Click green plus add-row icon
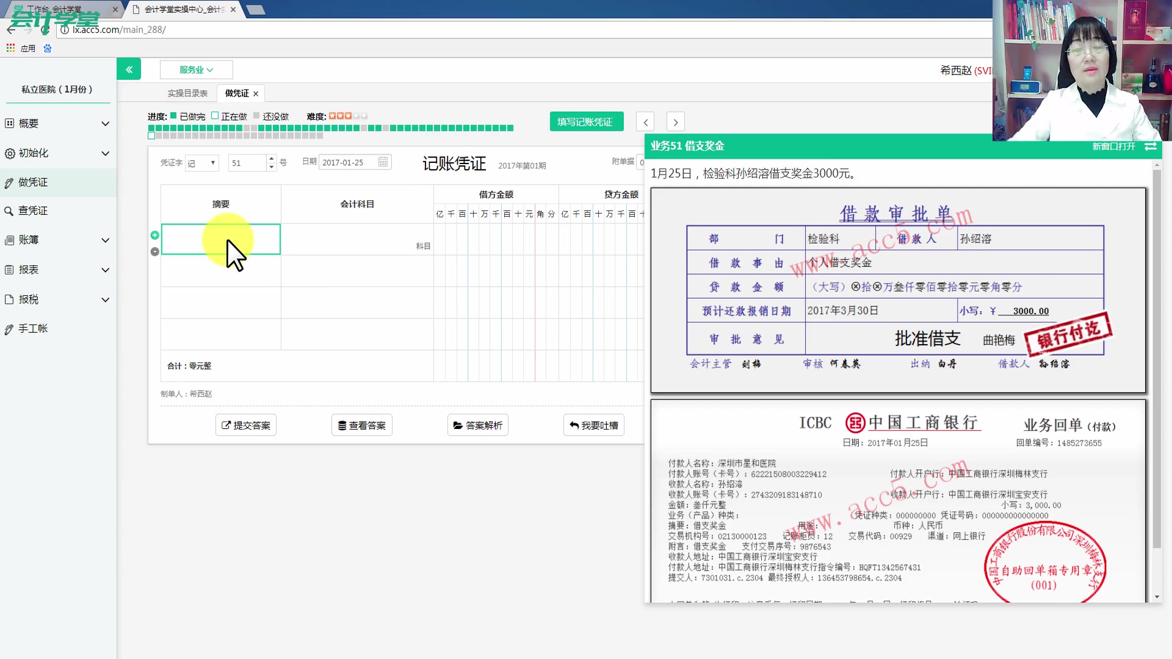Viewport: 1172px width, 659px height. point(155,235)
